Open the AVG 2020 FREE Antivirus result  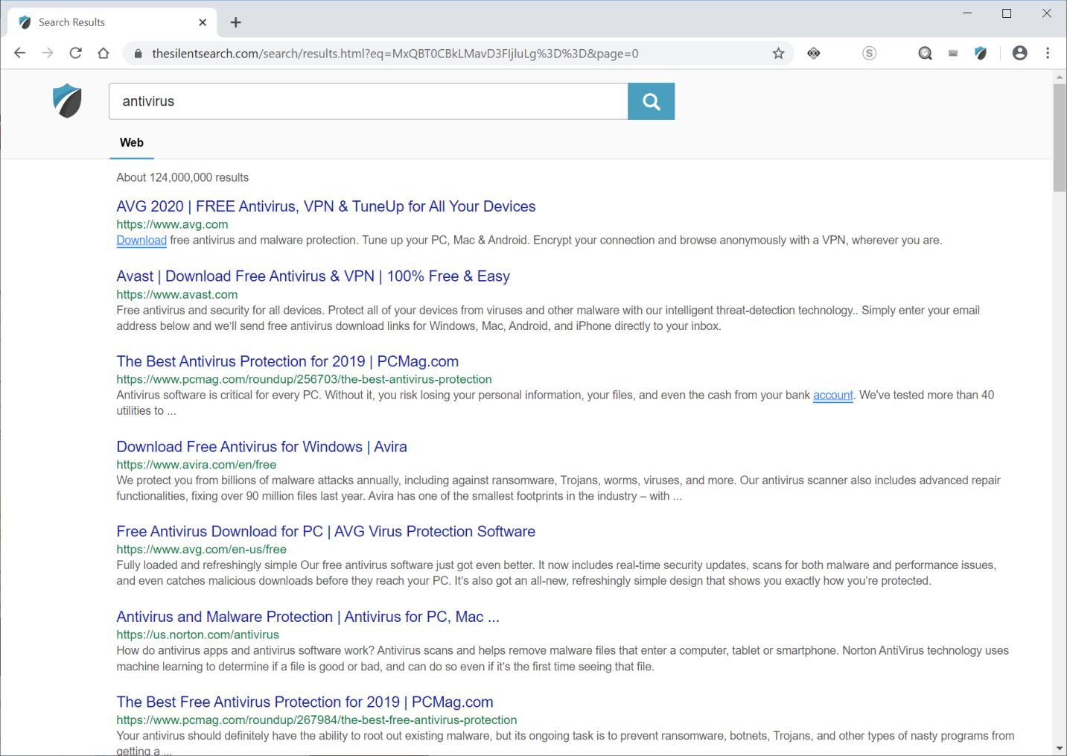(x=326, y=206)
